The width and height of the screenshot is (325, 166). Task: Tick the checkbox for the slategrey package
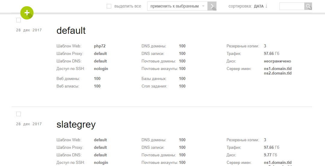pyautogui.click(x=18, y=114)
